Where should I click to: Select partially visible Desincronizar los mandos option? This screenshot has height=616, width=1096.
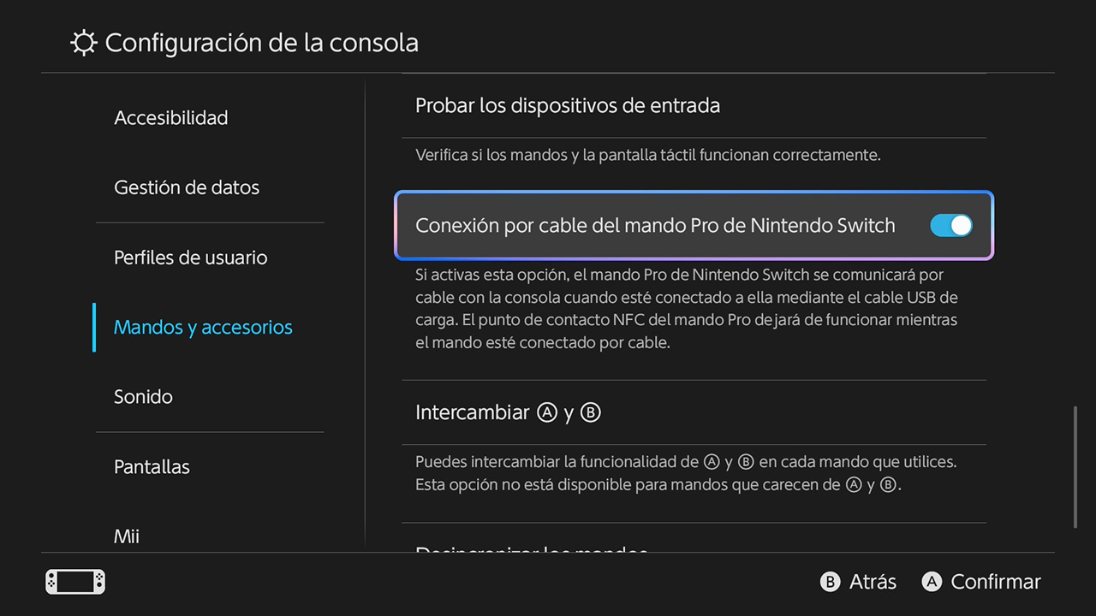click(x=531, y=549)
